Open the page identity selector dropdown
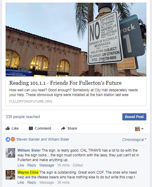Screen dimensions: 152x187 coord(139,129)
